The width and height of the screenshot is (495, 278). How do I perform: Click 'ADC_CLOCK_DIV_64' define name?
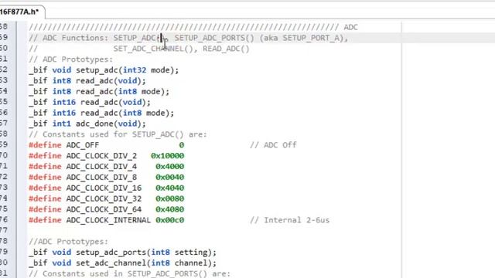pos(104,209)
